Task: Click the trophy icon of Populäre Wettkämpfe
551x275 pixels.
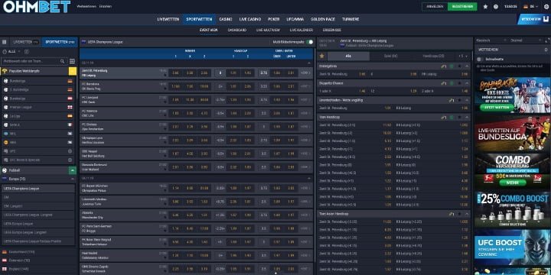Action: pyautogui.click(x=5, y=71)
